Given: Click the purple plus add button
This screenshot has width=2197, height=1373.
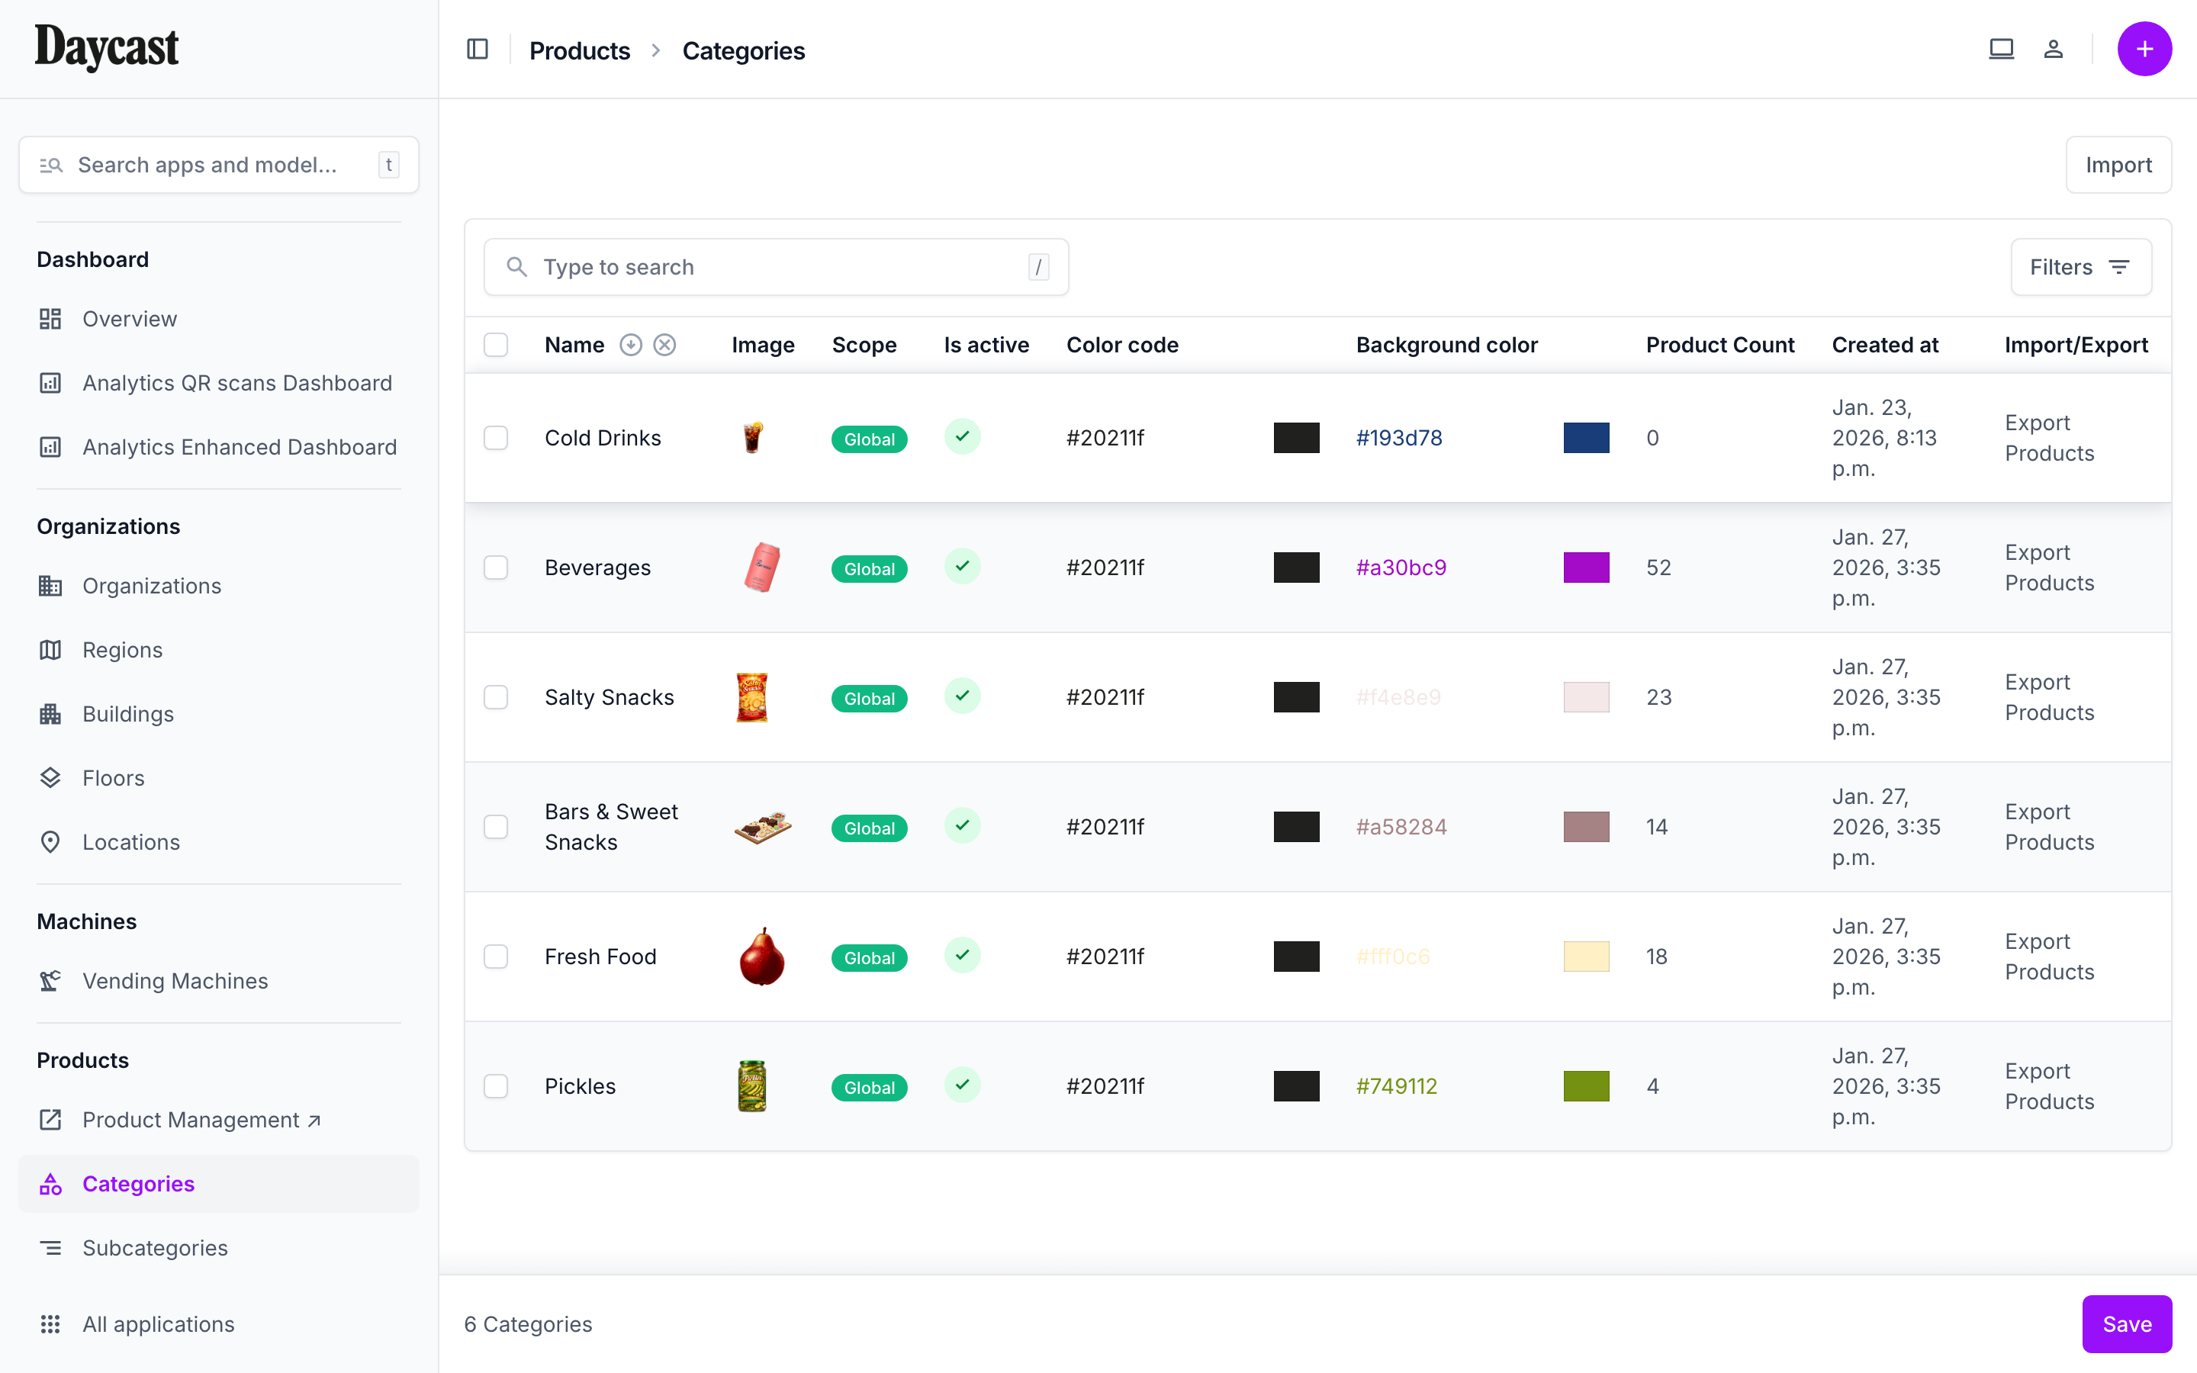Looking at the screenshot, I should (x=2144, y=50).
